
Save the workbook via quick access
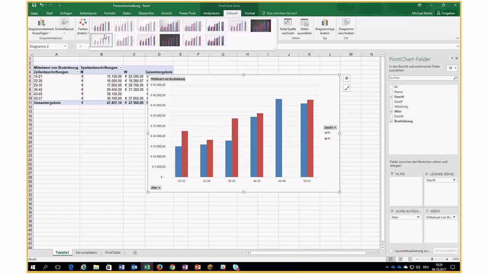(34, 5)
